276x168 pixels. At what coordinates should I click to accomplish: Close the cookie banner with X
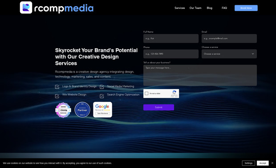click(272, 163)
